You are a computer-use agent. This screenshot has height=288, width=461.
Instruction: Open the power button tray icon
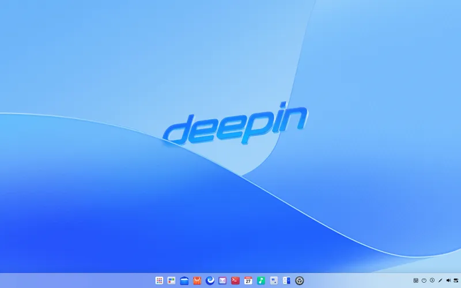pos(424,281)
